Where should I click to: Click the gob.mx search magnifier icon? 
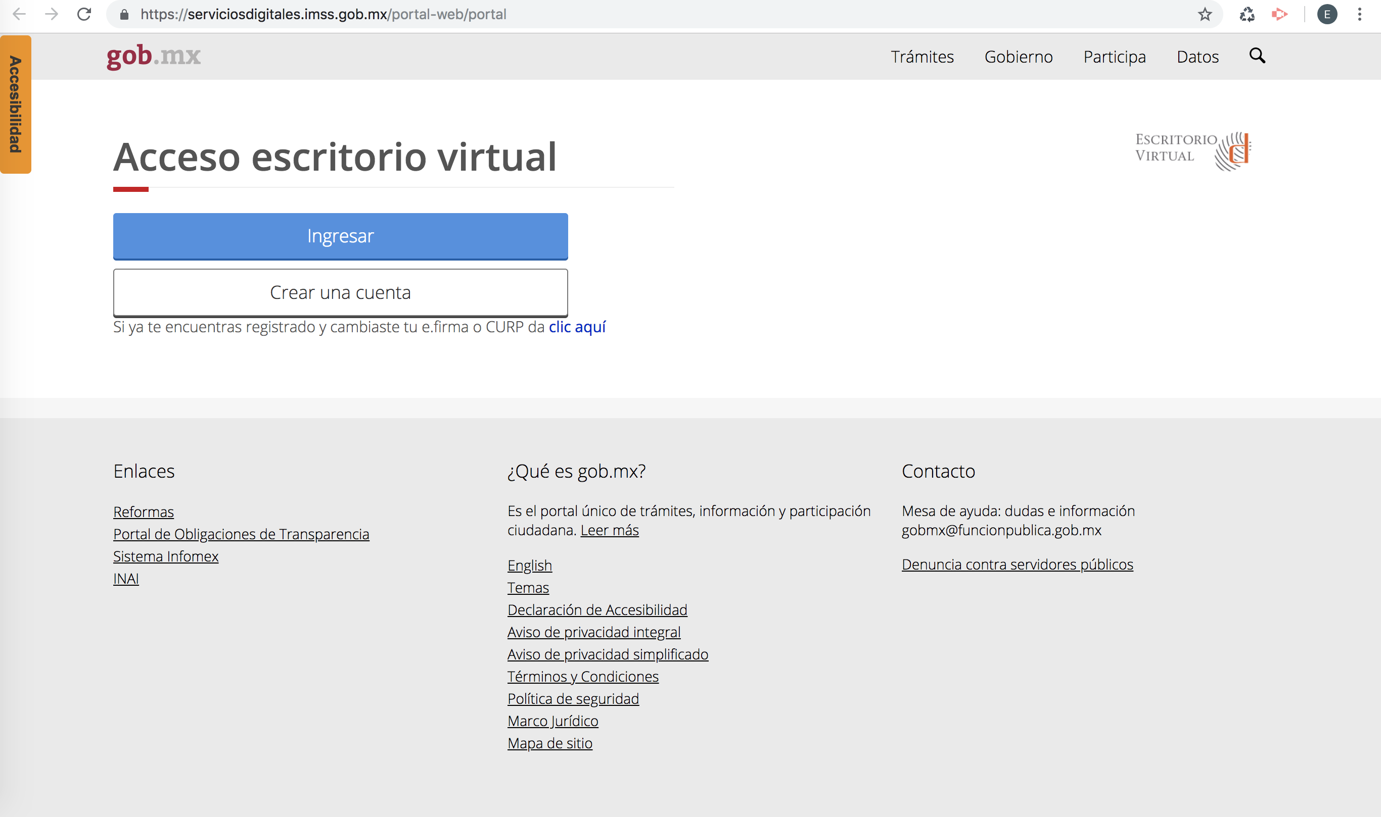coord(1257,56)
